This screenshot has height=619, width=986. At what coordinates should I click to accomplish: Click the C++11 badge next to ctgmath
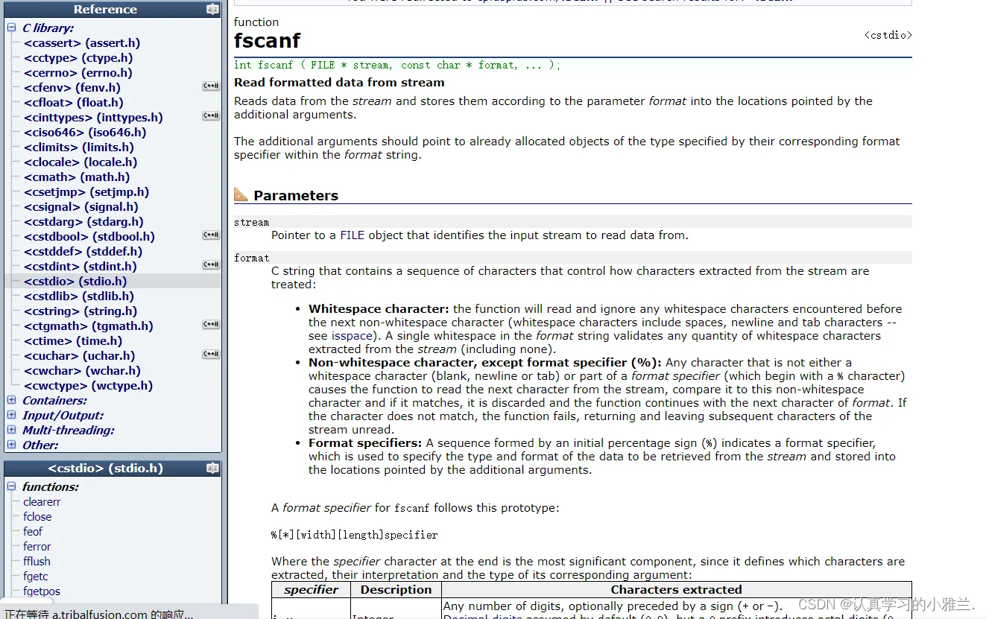click(x=211, y=325)
